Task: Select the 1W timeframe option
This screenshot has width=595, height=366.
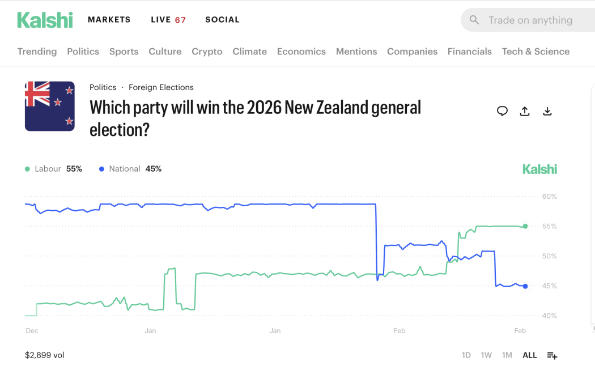Action: click(486, 355)
